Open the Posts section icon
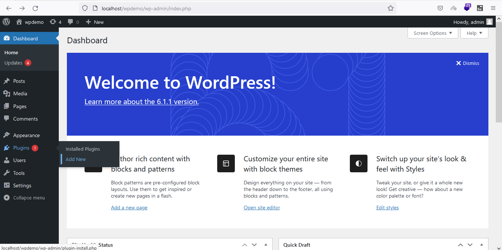The image size is (502, 250). pyautogui.click(x=6, y=81)
